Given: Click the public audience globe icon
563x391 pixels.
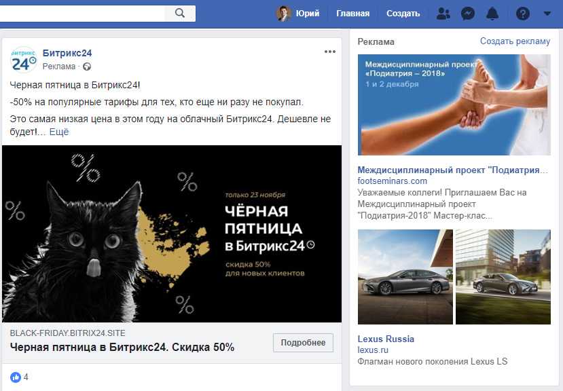Looking at the screenshot, I should tap(87, 67).
